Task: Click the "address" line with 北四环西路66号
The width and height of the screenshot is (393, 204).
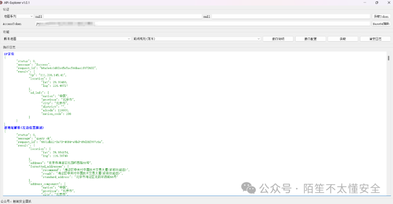Action: [x=60, y=163]
